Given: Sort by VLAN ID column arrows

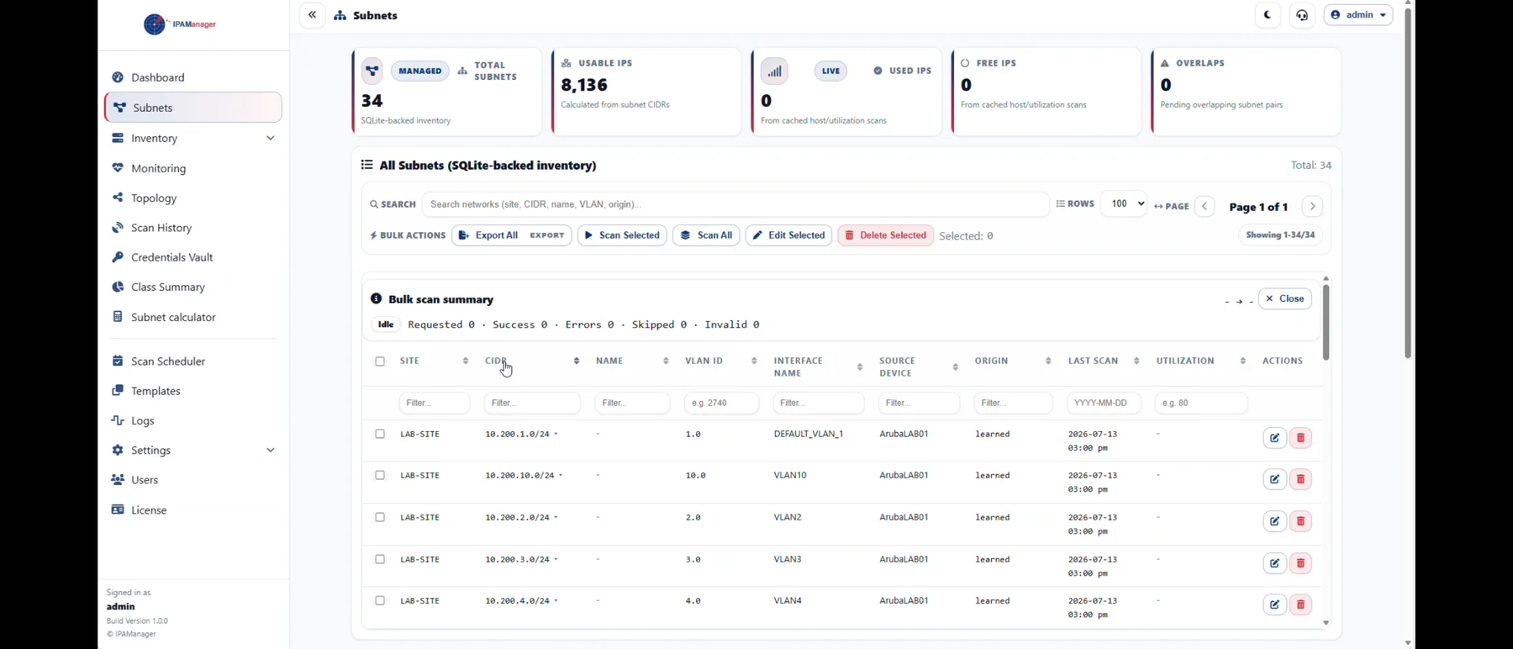Looking at the screenshot, I should (754, 361).
